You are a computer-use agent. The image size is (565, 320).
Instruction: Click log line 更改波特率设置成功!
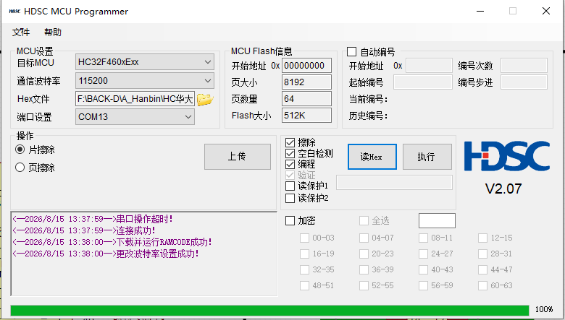106,254
